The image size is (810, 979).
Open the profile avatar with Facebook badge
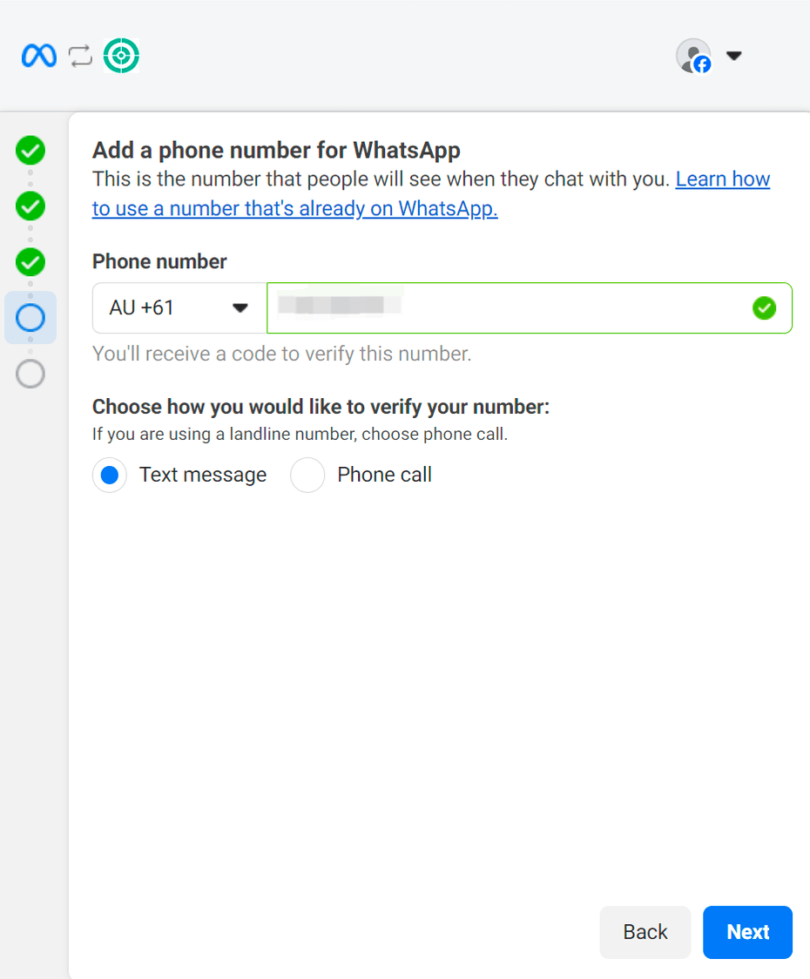click(694, 56)
